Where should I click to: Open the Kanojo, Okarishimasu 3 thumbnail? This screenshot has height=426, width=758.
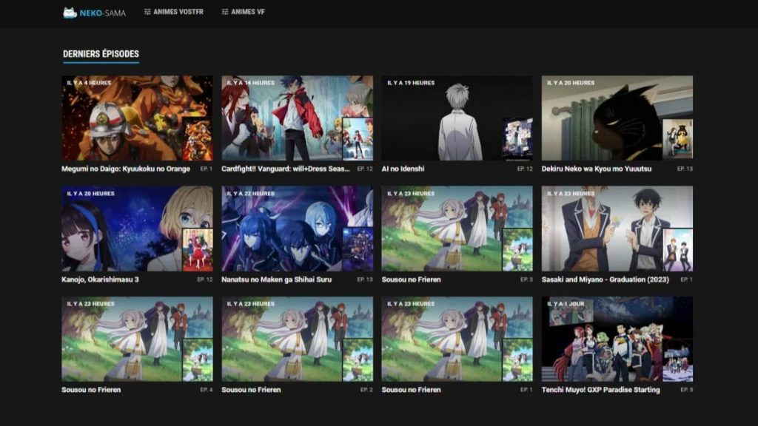pyautogui.click(x=137, y=229)
